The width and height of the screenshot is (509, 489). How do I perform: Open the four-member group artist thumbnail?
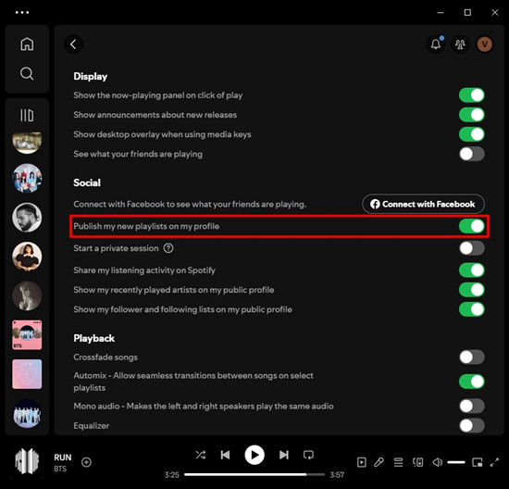27,178
